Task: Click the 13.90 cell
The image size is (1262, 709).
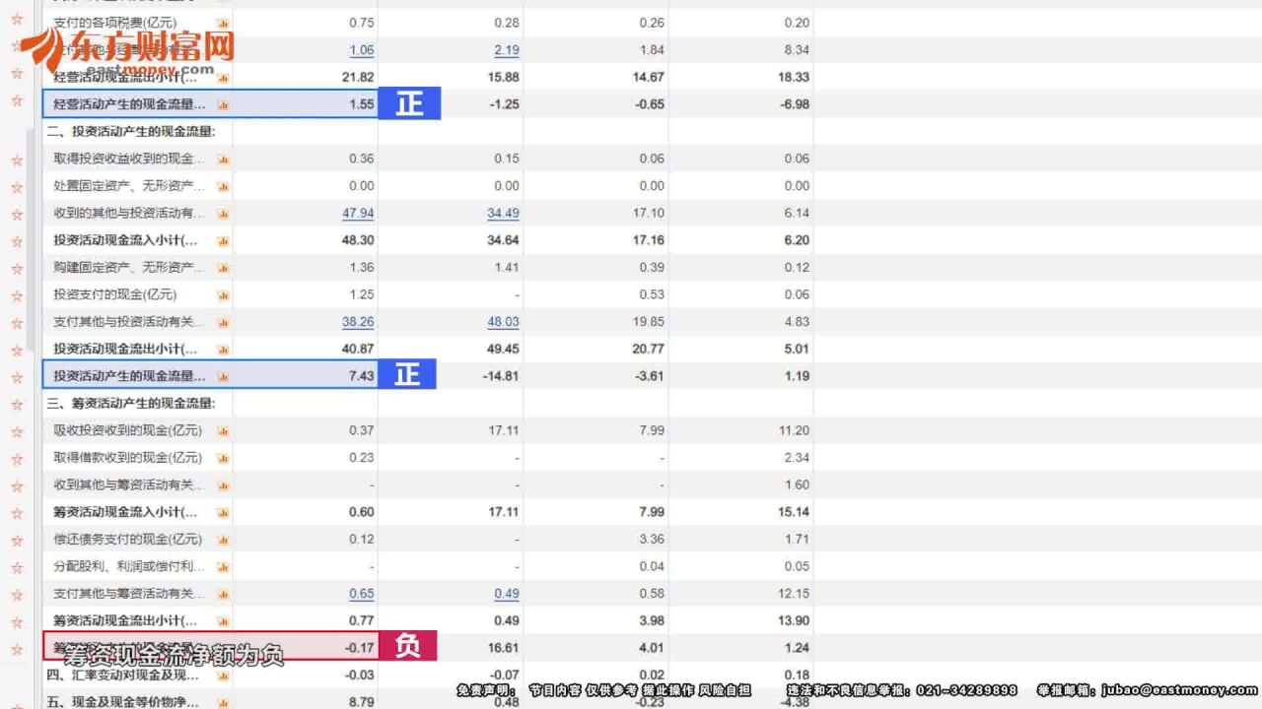Action: (x=794, y=621)
